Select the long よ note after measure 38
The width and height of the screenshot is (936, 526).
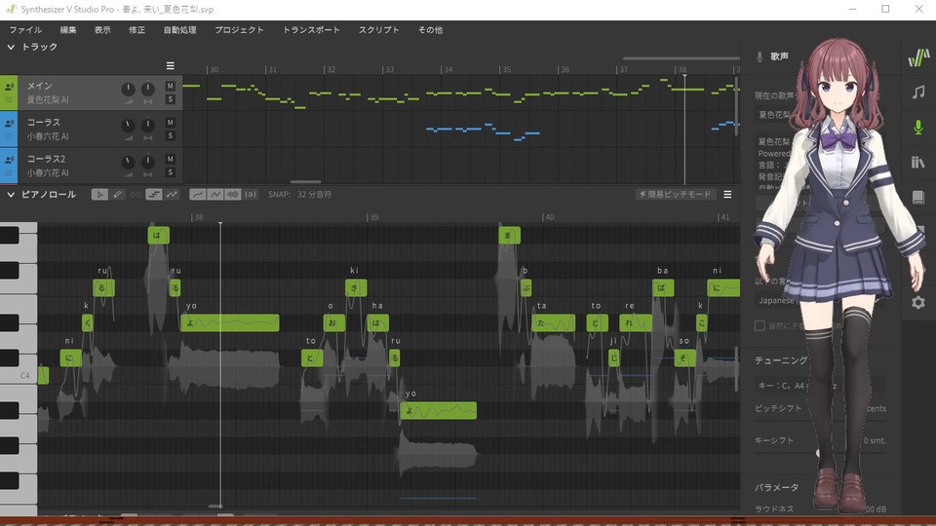230,322
